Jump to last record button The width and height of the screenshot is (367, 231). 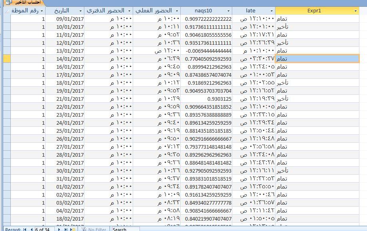[66, 229]
